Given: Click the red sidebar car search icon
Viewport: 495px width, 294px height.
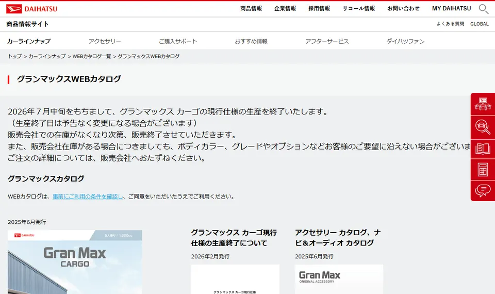Looking at the screenshot, I should (x=483, y=127).
